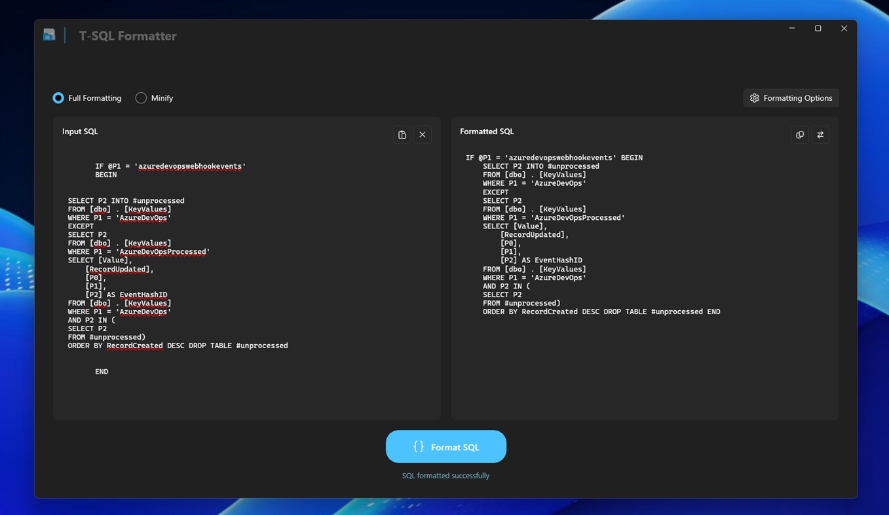The width and height of the screenshot is (889, 515).
Task: Click the gear icon in Formatting Options
Action: 755,98
